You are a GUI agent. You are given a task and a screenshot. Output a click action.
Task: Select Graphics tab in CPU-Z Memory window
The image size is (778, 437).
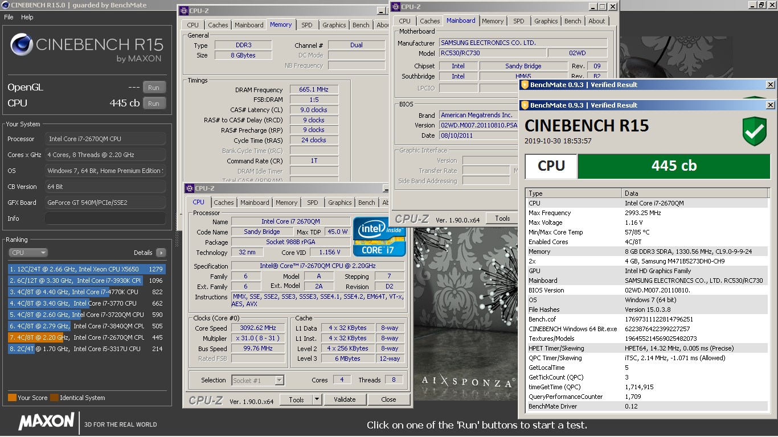coord(334,25)
